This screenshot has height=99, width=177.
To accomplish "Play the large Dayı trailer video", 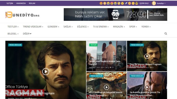I will (46, 72).
